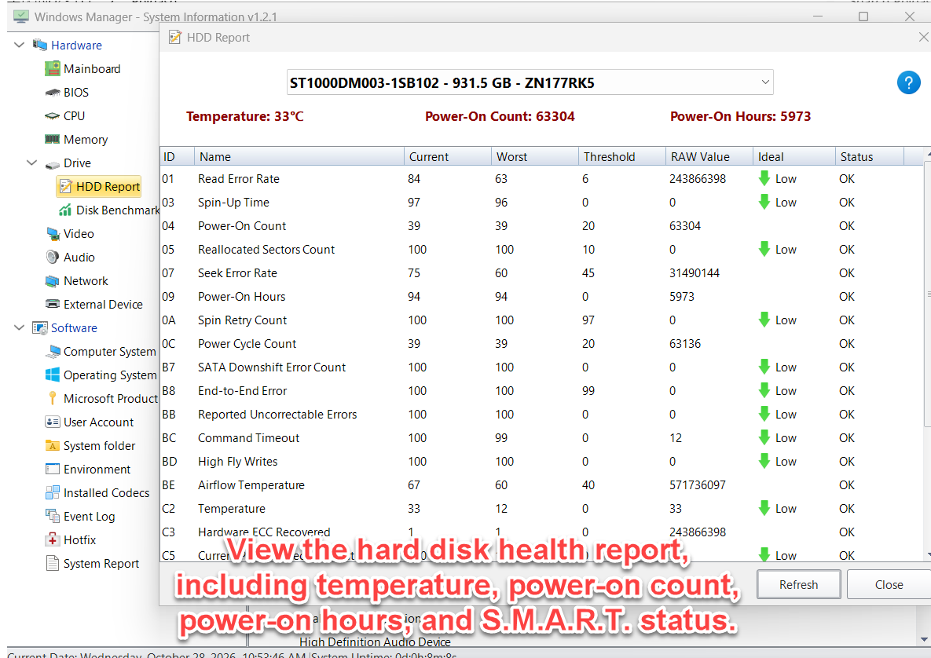Collapse the Drive tree node
This screenshot has height=658, width=931.
tap(32, 163)
